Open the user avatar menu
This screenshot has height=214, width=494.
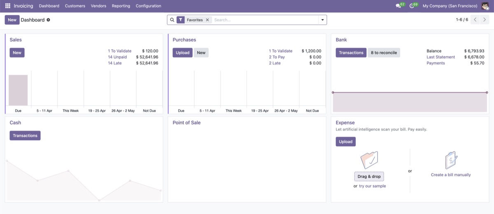485,6
